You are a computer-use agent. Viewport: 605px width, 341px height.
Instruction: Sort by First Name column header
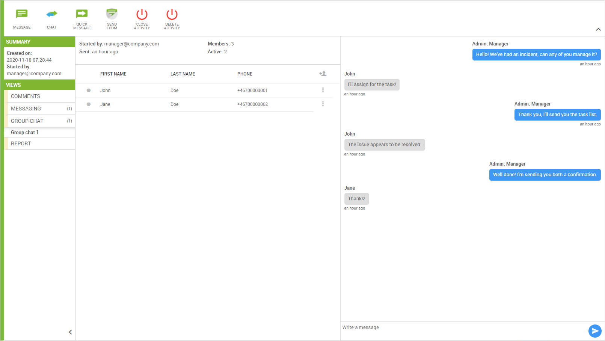113,74
